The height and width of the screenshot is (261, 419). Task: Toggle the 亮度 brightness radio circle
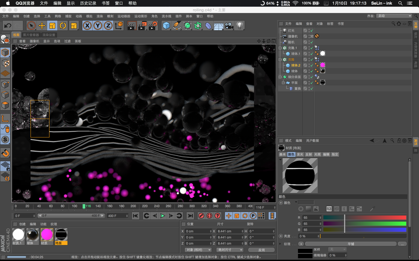281,236
